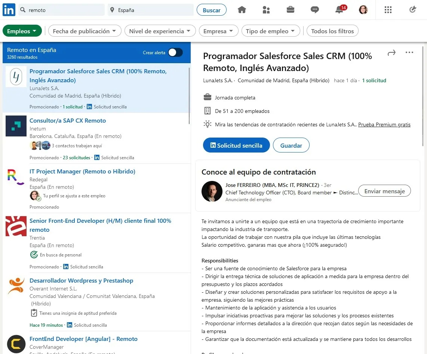
Task: Click LunaJets S.A. in job detail header
Action: click(x=218, y=80)
